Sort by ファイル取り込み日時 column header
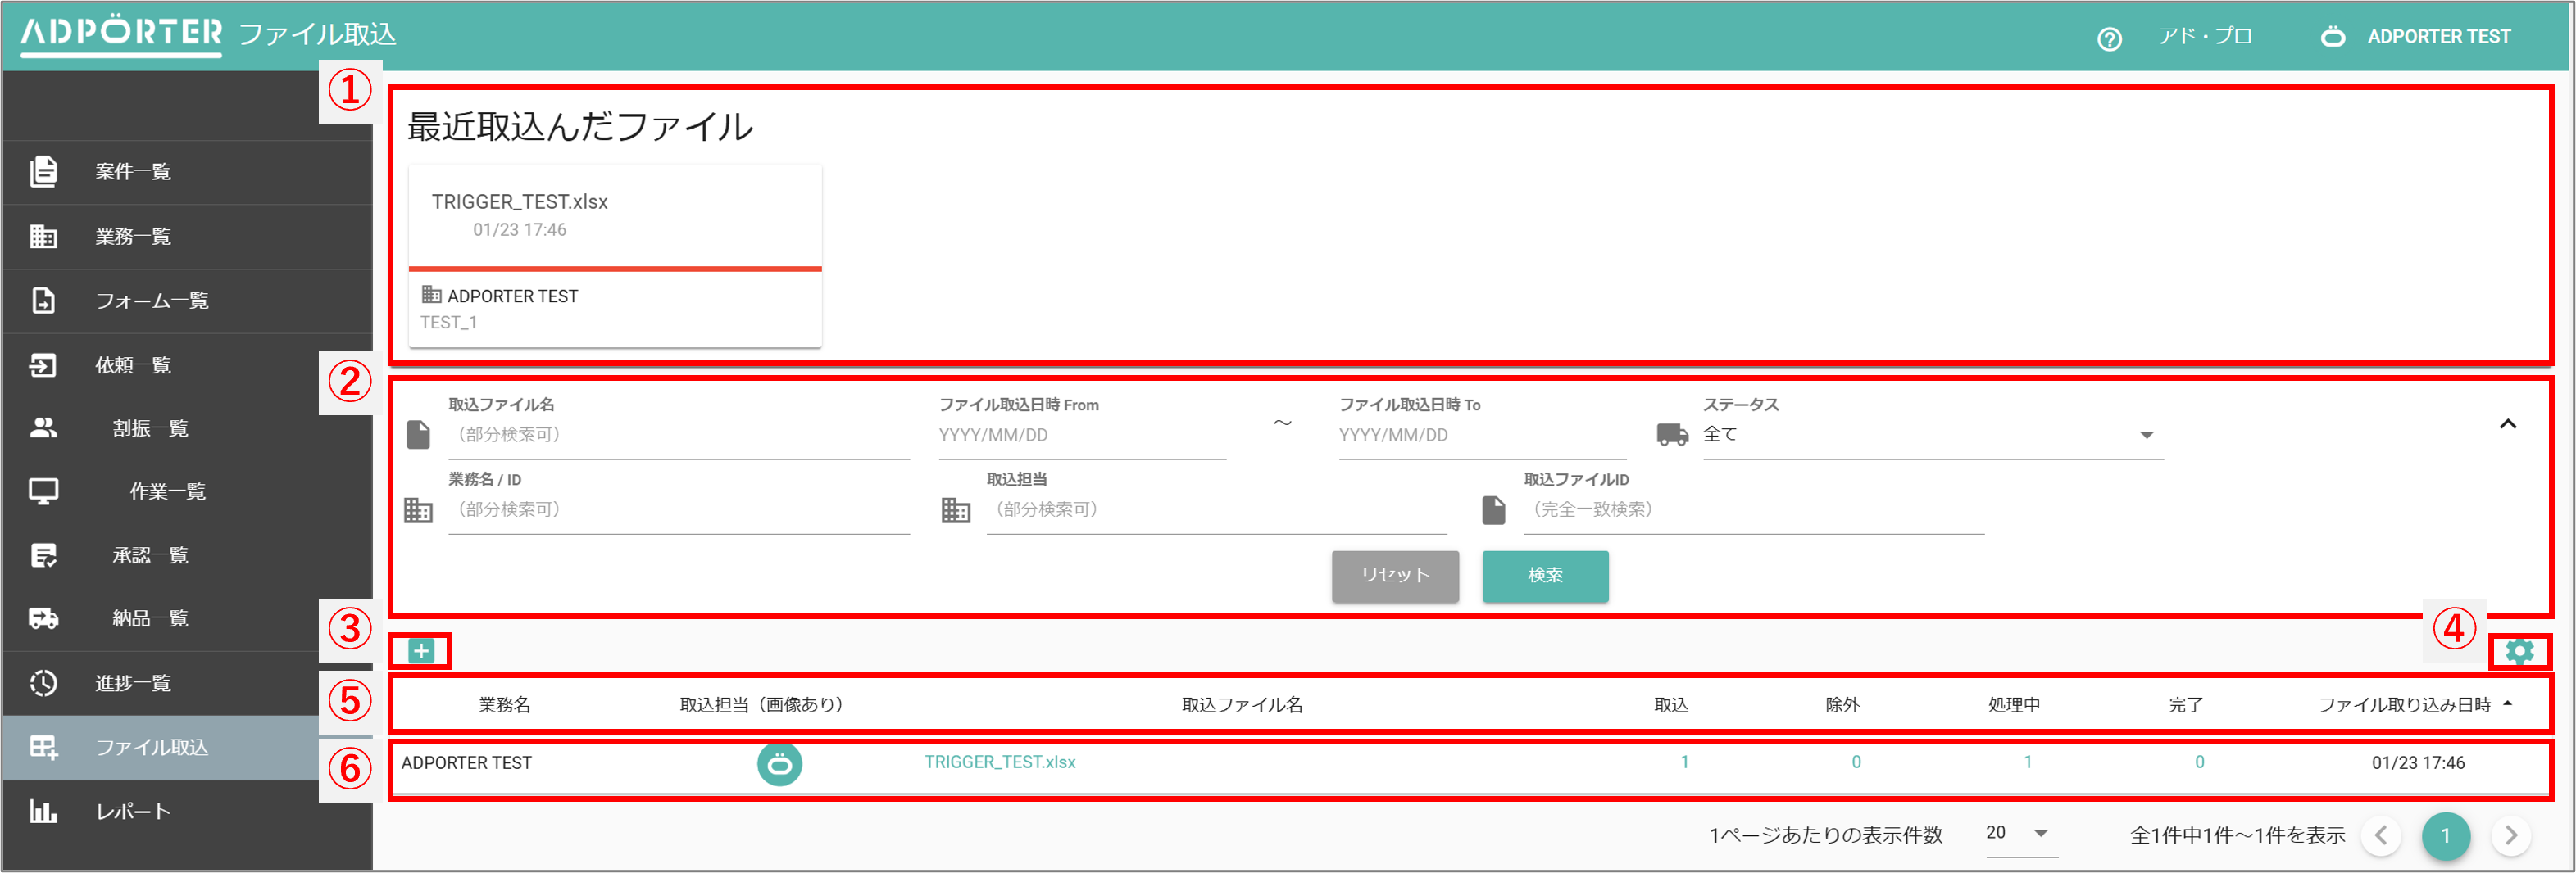Viewport: 2576px width, 873px height. (2404, 705)
